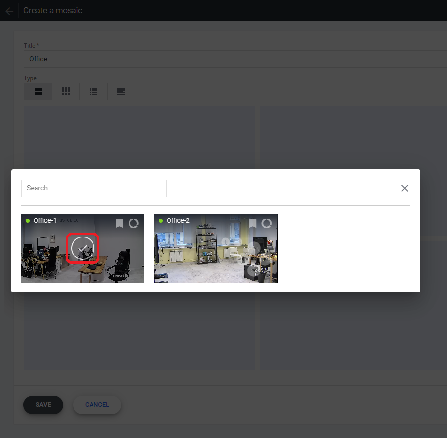Switch to the 4x4 grid mosaic type

(x=93, y=91)
